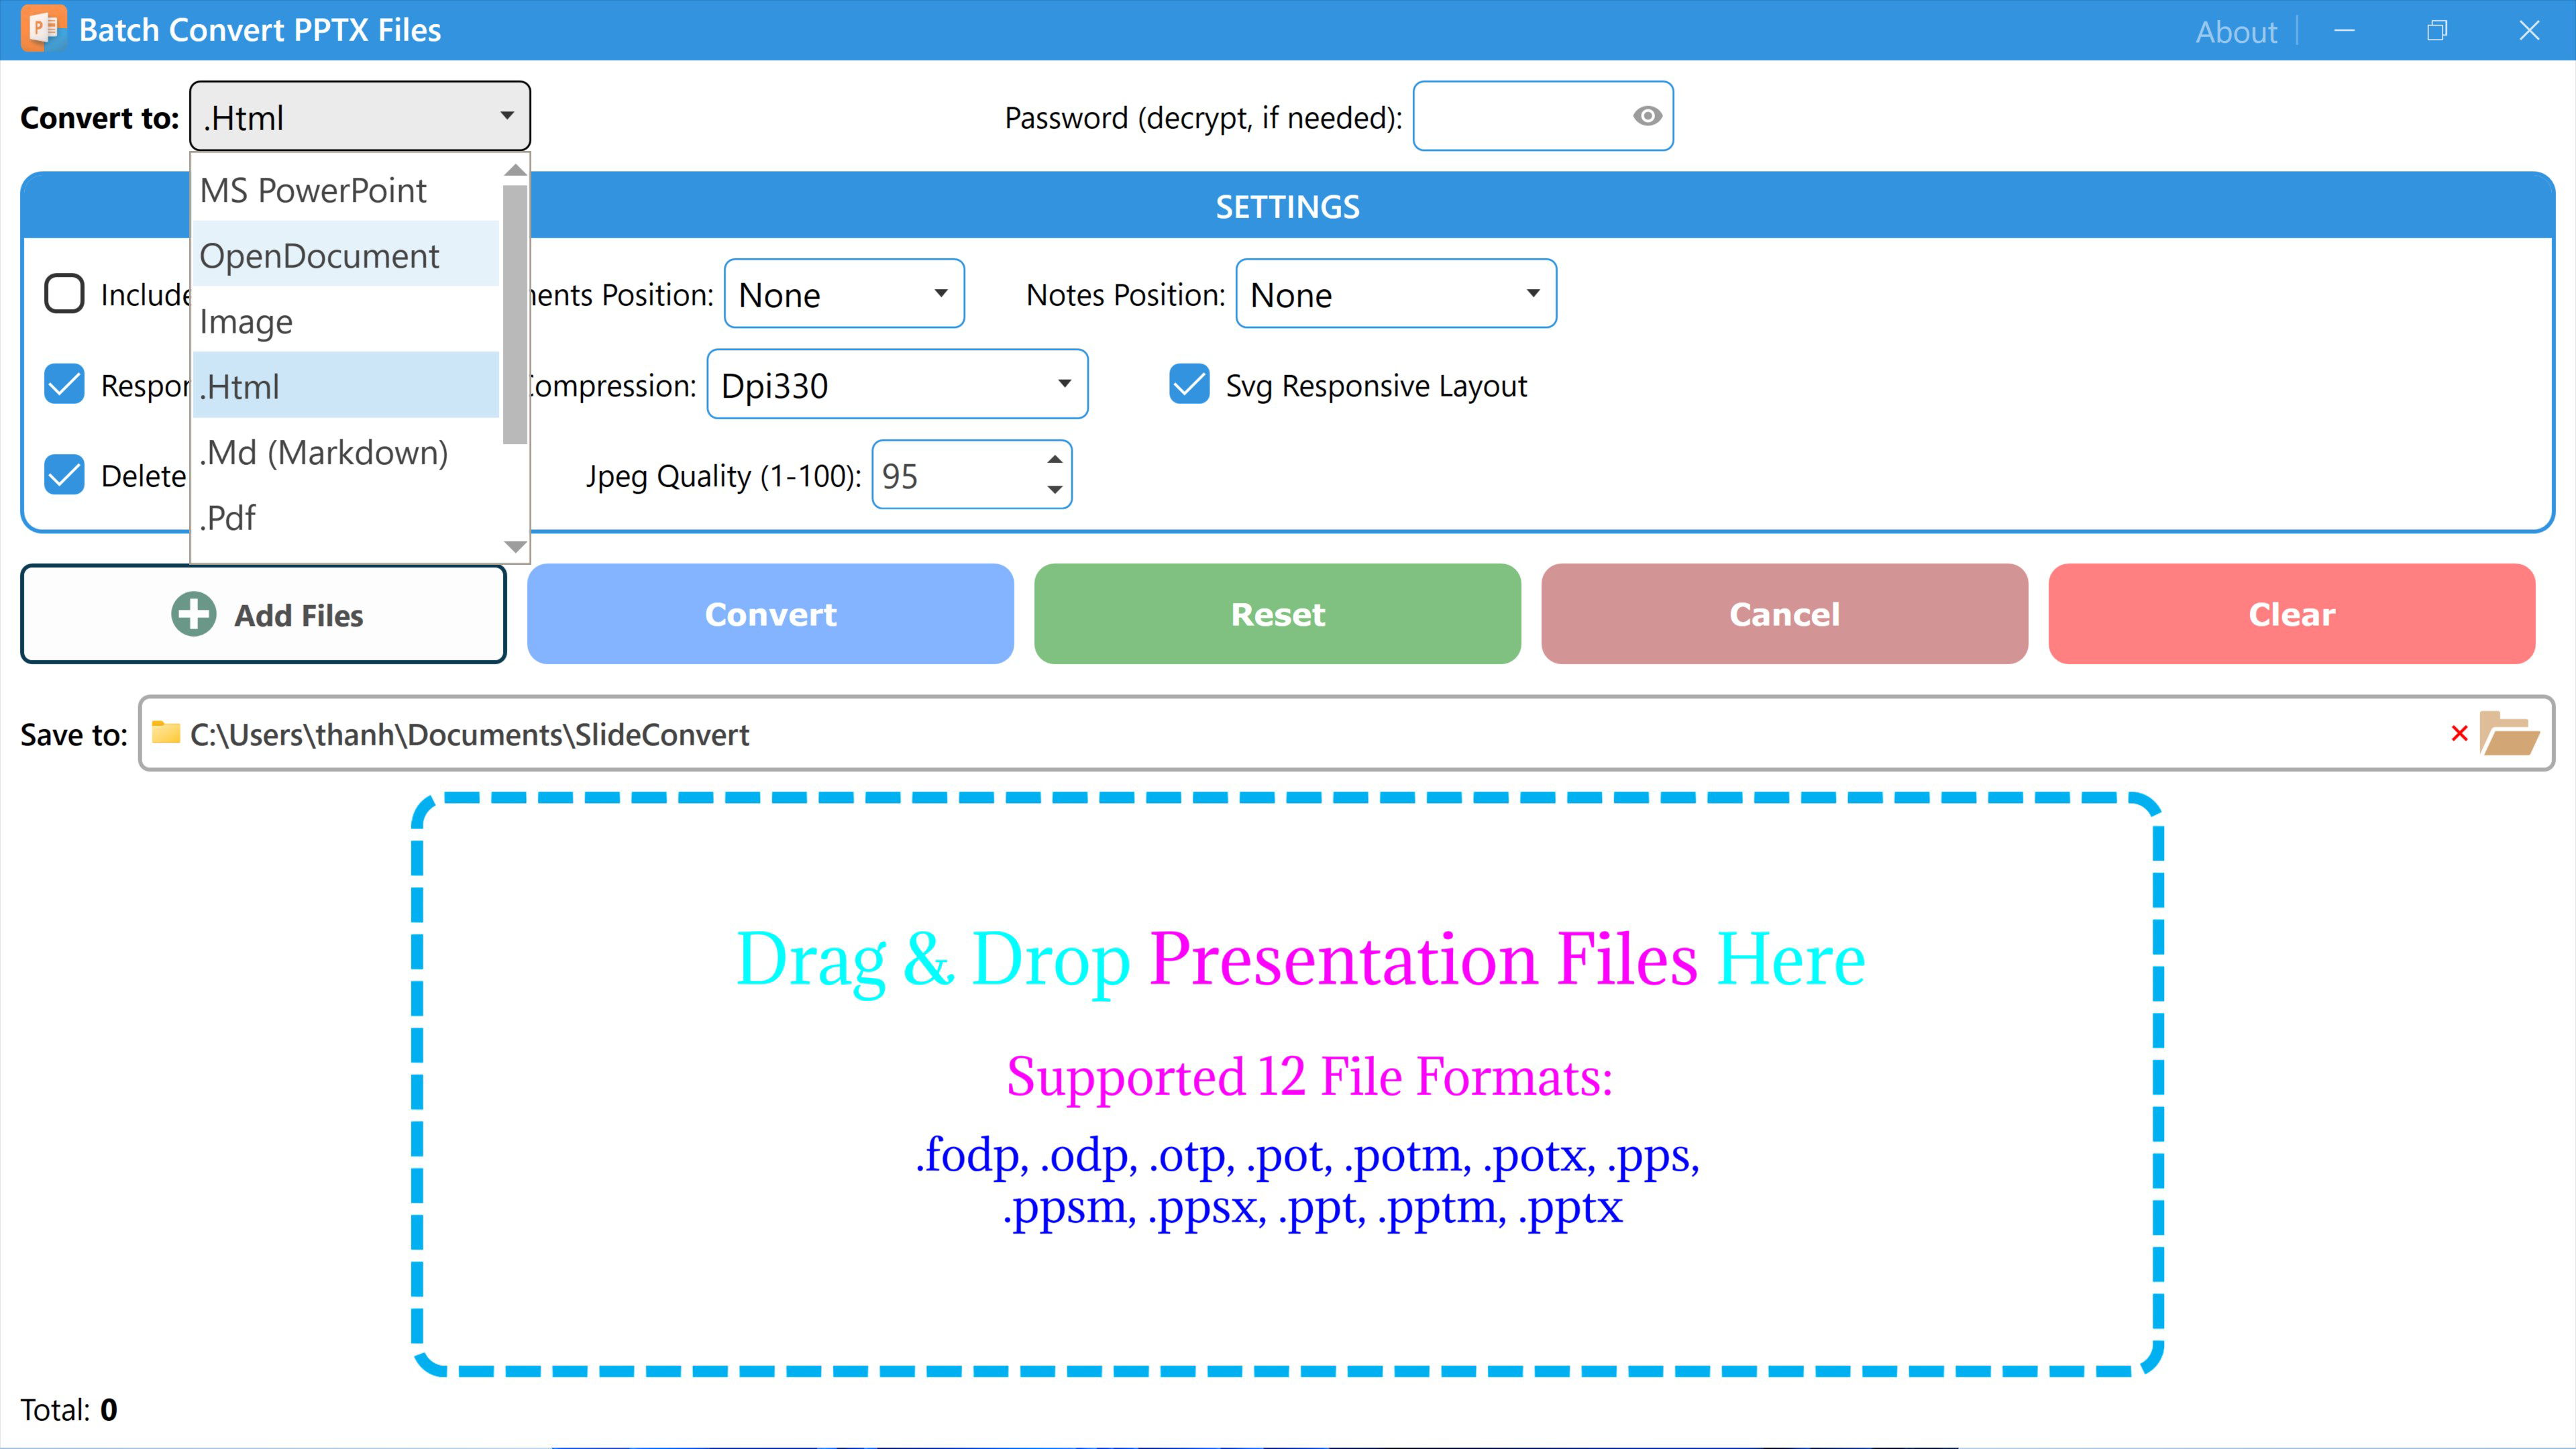Click the yellow folder icon in Save to field
2576x1449 pixels.
pyautogui.click(x=166, y=733)
